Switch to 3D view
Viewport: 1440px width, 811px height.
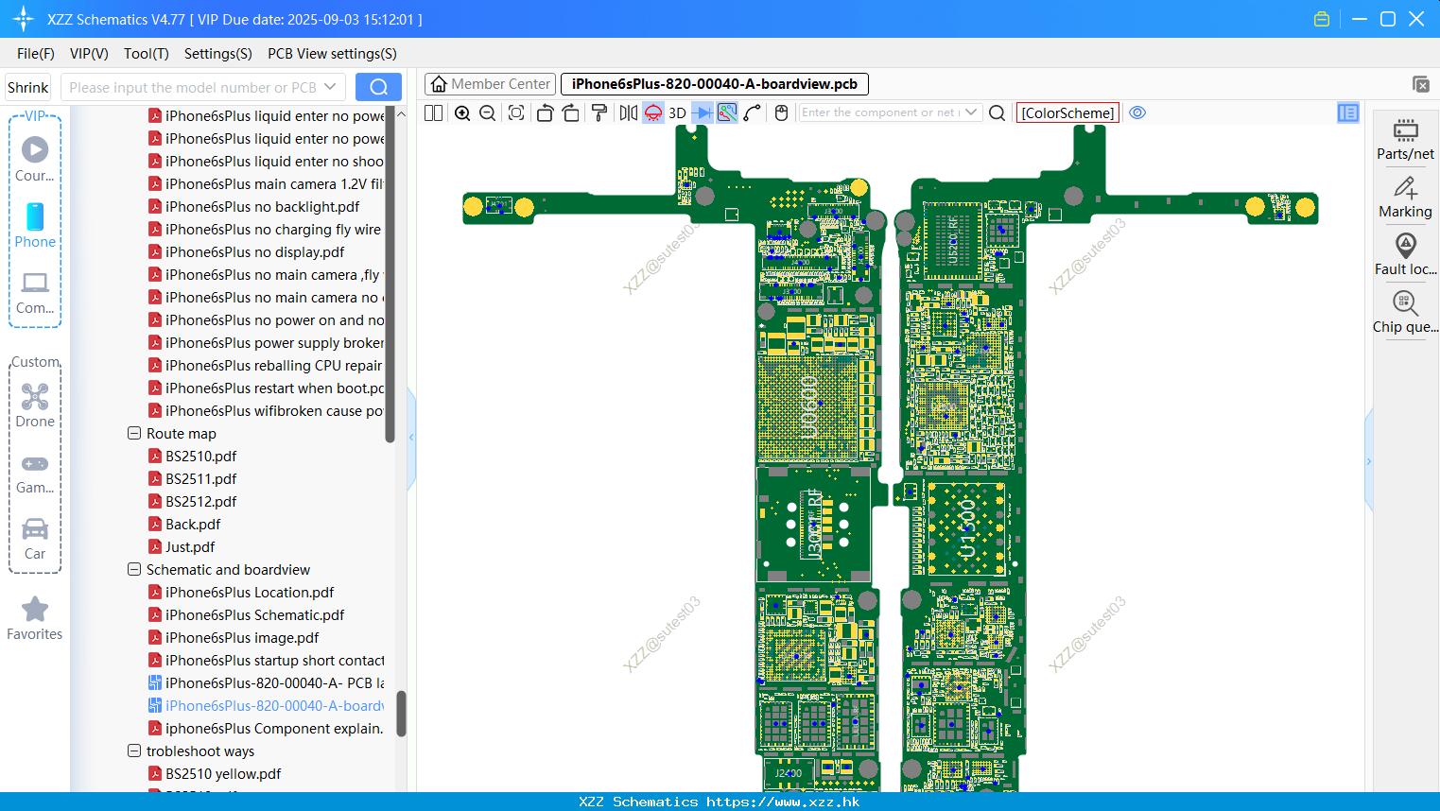pos(677,112)
